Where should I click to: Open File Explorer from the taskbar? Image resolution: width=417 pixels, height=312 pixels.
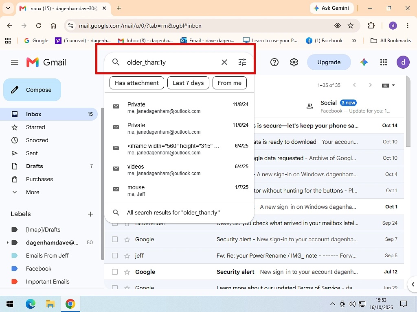[x=50, y=304]
